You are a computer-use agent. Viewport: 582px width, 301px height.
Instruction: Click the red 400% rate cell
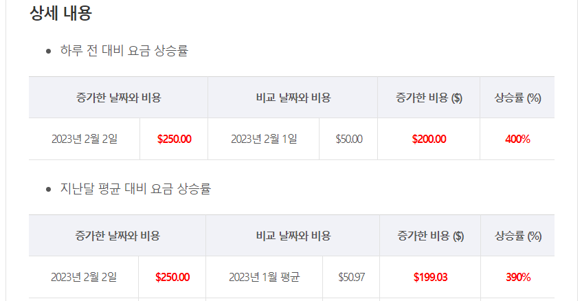[x=517, y=140]
